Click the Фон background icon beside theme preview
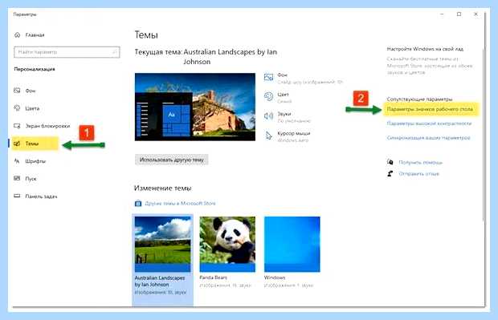This screenshot has width=498, height=320. pyautogui.click(x=269, y=77)
